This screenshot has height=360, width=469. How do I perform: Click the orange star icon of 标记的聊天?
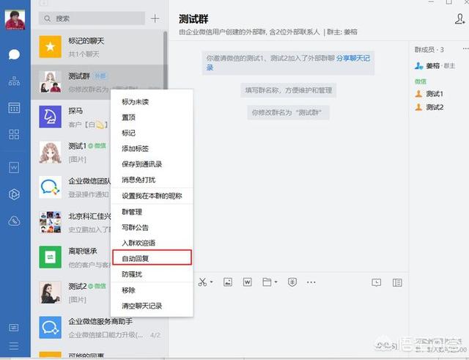51,47
